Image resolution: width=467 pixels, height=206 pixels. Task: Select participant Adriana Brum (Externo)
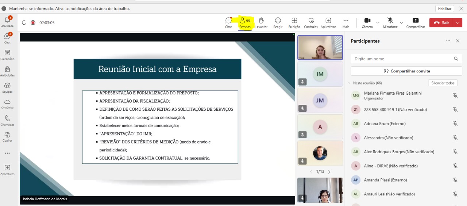pos(405,124)
